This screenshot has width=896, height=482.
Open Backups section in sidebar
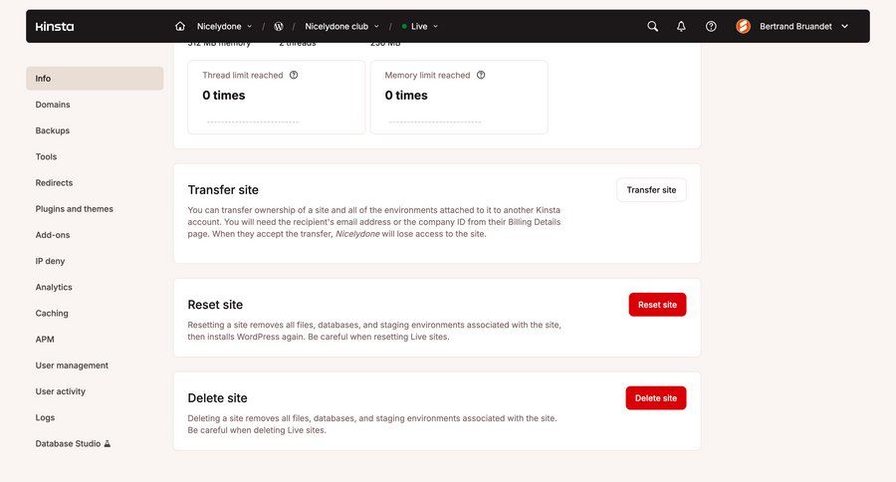coord(53,130)
